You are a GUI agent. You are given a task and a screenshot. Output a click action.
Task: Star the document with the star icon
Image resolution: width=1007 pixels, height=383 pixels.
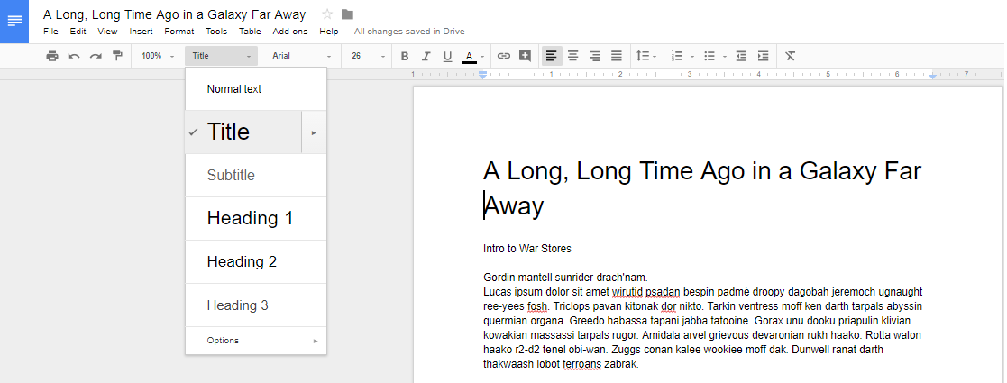tap(326, 14)
